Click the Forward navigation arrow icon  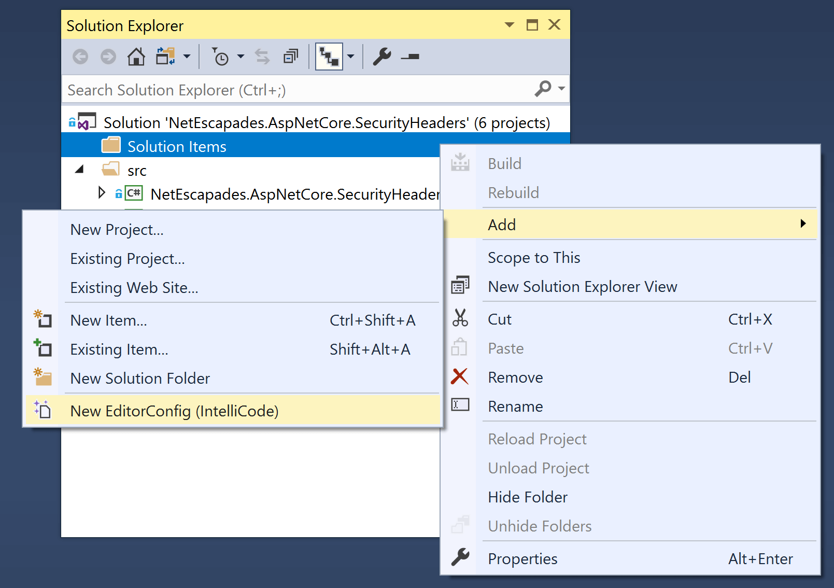point(108,57)
